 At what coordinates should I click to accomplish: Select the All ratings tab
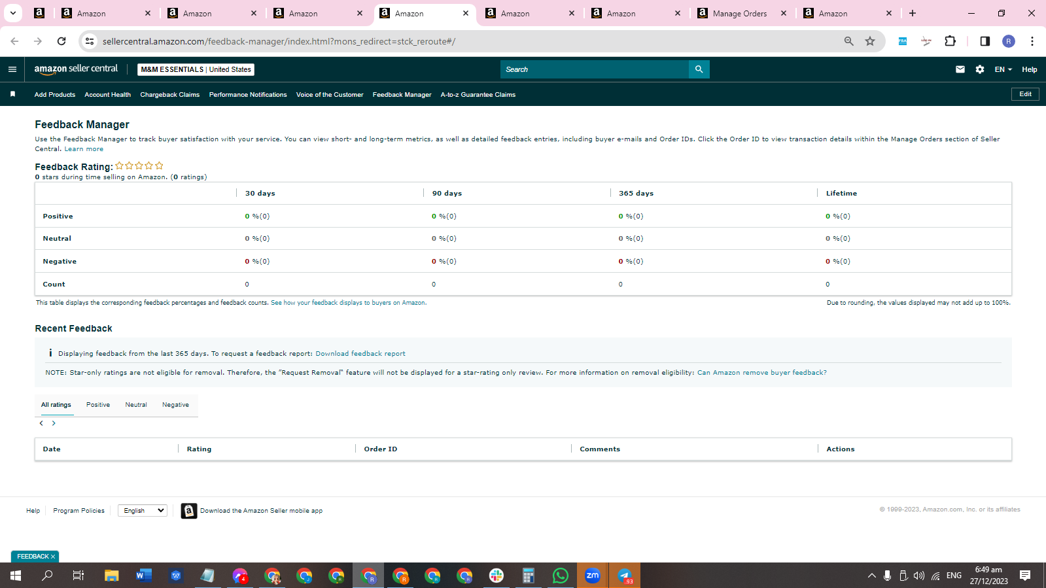[56, 405]
